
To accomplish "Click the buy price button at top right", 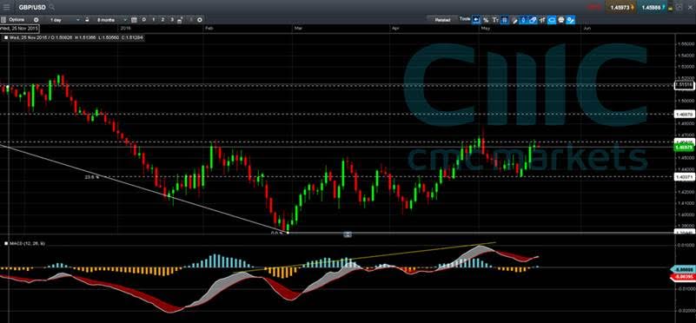I will click(653, 7).
